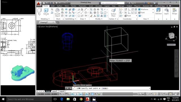Open the Parametric ribbon tab
The height and width of the screenshot is (102, 181).
tap(83, 6)
